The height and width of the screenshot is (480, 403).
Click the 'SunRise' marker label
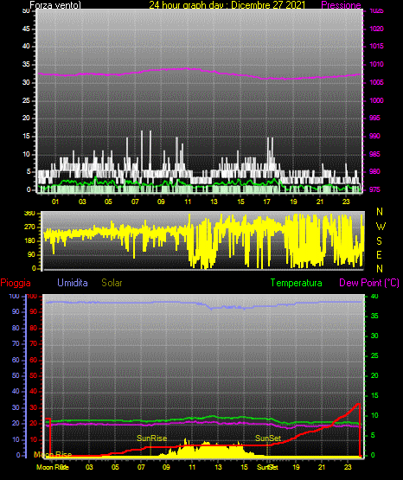pos(152,438)
